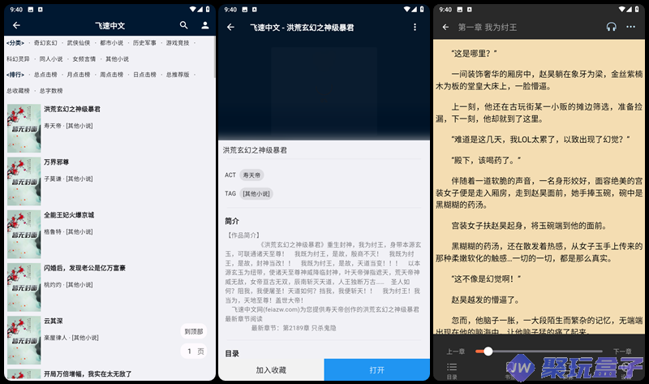This screenshot has width=649, height=384.
Task: Tap the tag chip [其他小说]
Action: pos(256,194)
